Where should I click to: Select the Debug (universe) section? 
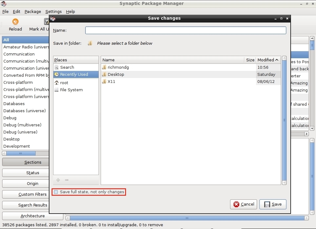26,132
